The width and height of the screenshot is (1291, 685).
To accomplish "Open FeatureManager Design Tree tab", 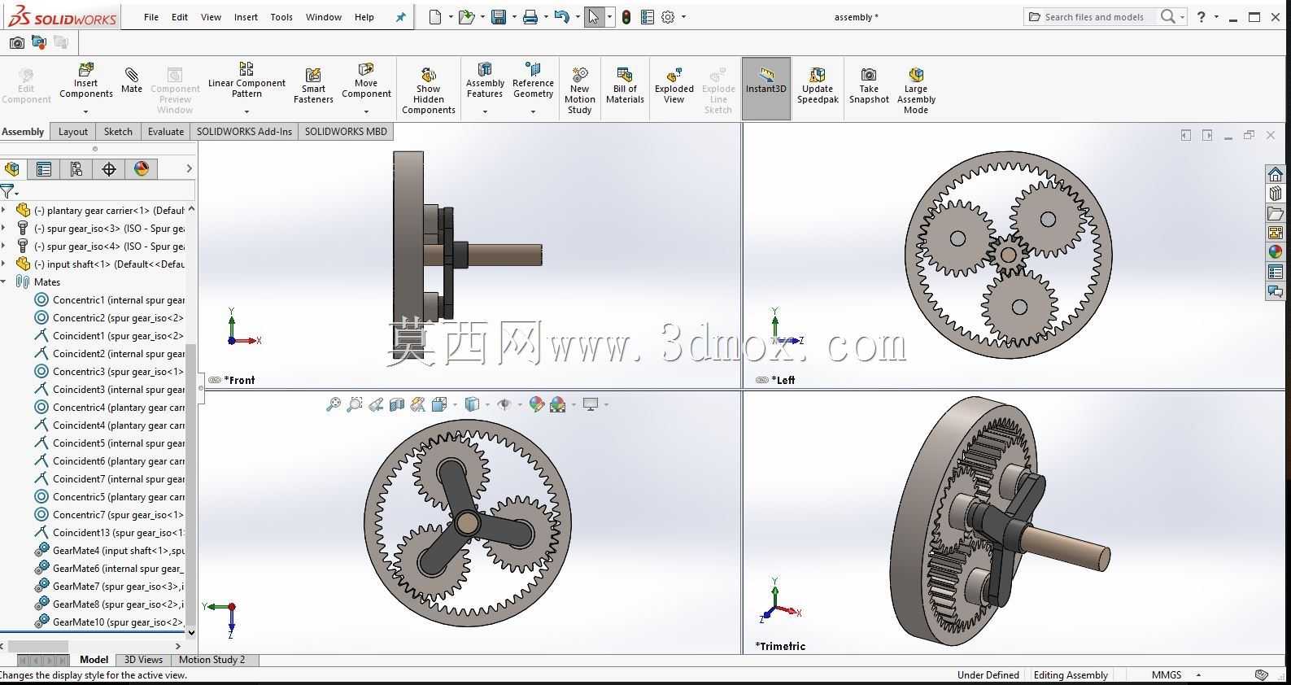I will 12,169.
